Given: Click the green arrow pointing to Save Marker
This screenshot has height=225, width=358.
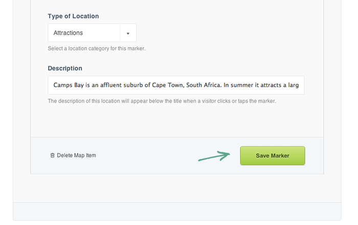Looking at the screenshot, I should [x=215, y=156].
